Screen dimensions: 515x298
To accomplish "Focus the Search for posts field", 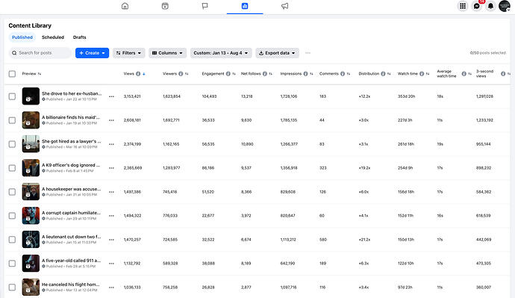I will pos(40,53).
